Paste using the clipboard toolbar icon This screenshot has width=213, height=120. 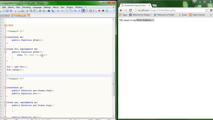pyautogui.click(x=35, y=11)
